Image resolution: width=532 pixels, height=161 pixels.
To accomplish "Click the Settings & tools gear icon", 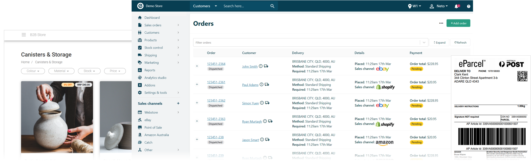I will tap(140, 93).
